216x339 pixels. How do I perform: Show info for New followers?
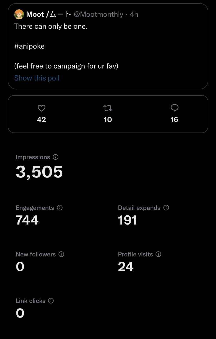pyautogui.click(x=61, y=254)
